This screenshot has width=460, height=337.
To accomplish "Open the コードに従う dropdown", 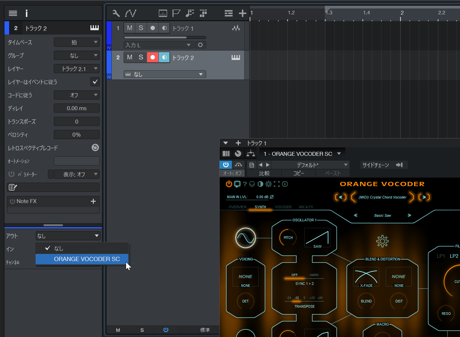I will [77, 95].
